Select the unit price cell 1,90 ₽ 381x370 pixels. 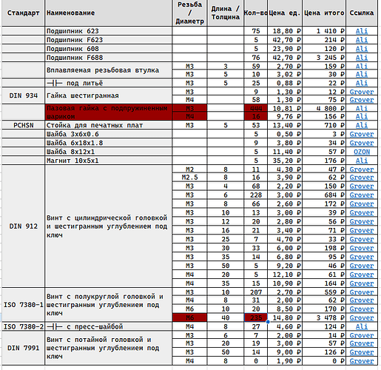click(x=285, y=361)
